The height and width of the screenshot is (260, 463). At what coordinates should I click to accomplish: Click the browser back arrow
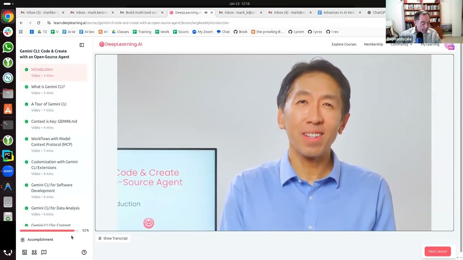21,23
